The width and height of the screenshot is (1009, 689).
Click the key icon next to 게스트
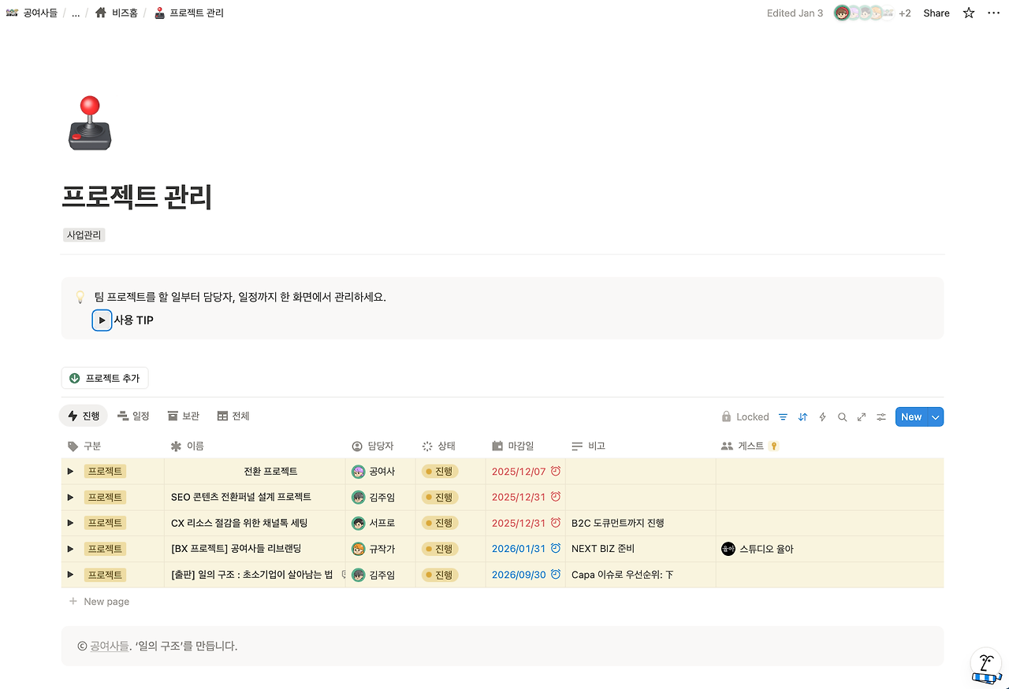tap(774, 446)
